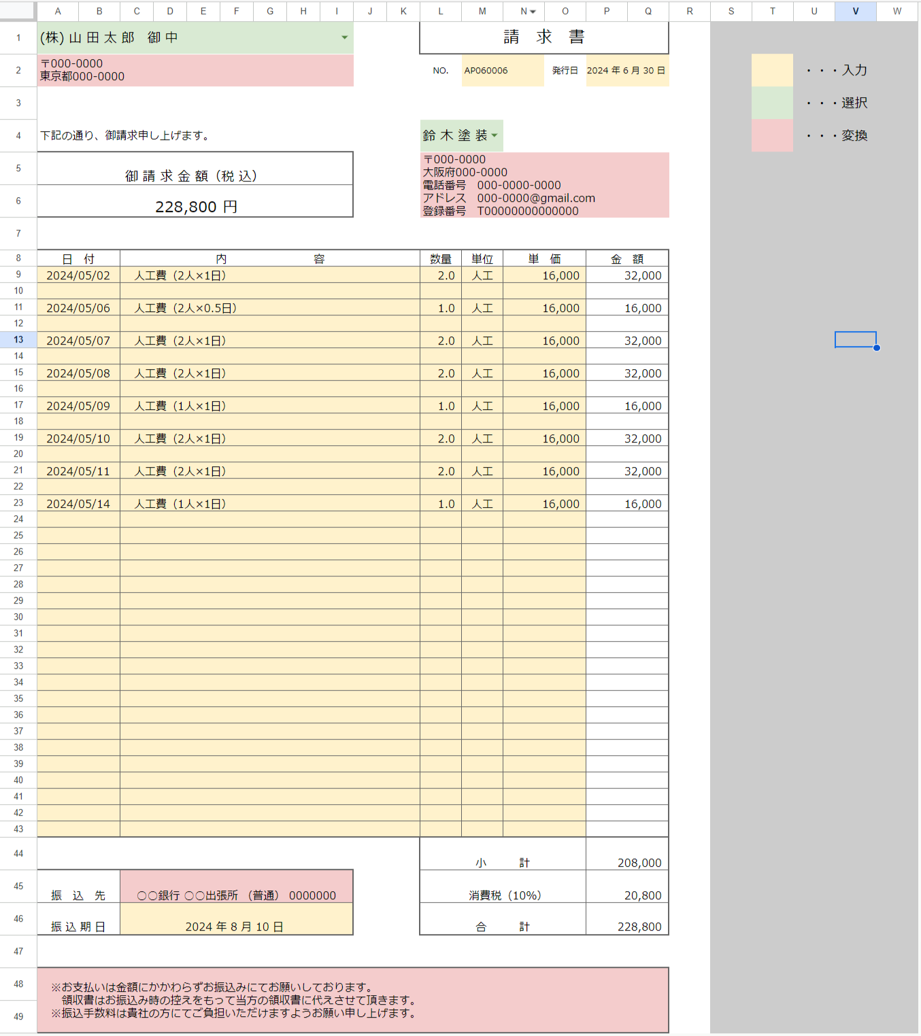Click the invoice number AP060006 cell
921x1036 pixels.
pyautogui.click(x=503, y=70)
